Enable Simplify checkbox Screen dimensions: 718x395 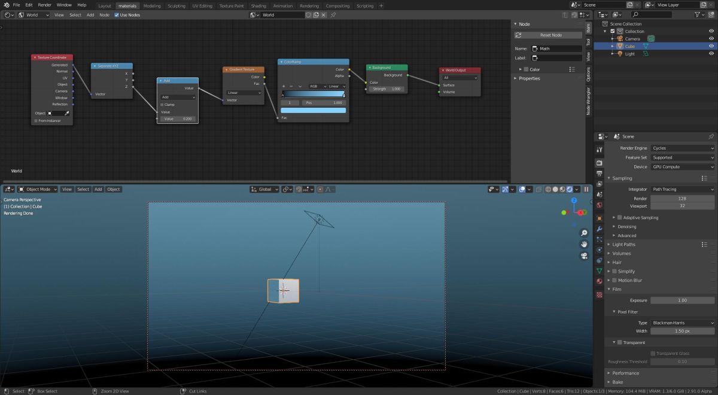pyautogui.click(x=614, y=271)
